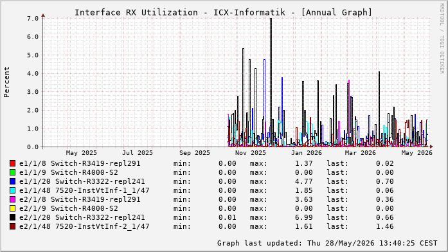Click the max value 1.85

click(x=304, y=190)
